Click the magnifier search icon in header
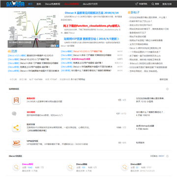The height and width of the screenshot is (177, 177). click(153, 4)
